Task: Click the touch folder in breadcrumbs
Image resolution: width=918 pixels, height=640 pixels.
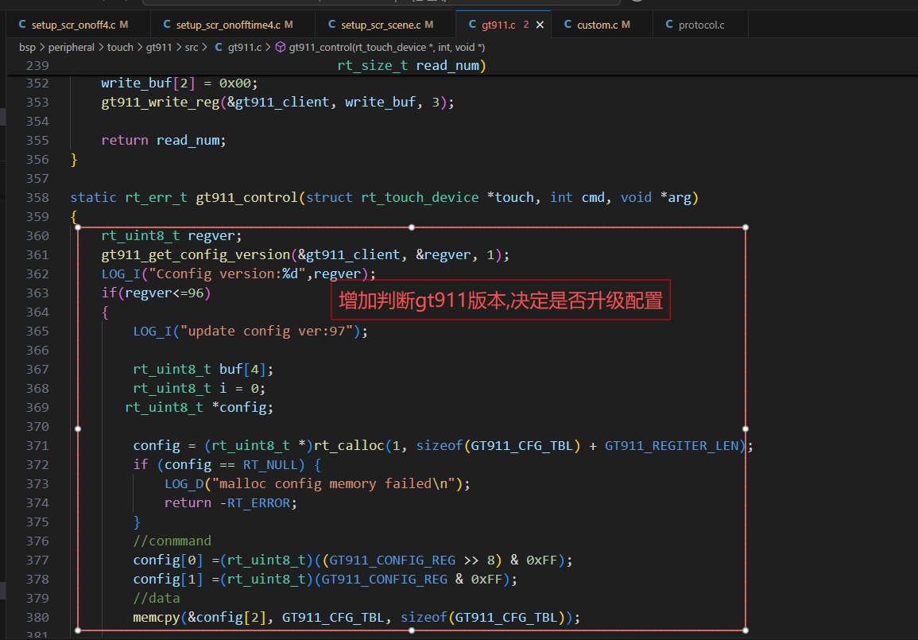Action: tap(120, 47)
